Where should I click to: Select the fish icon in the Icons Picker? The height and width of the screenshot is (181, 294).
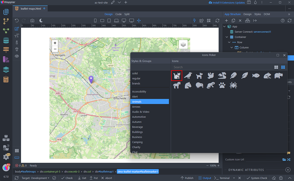coord(256,75)
